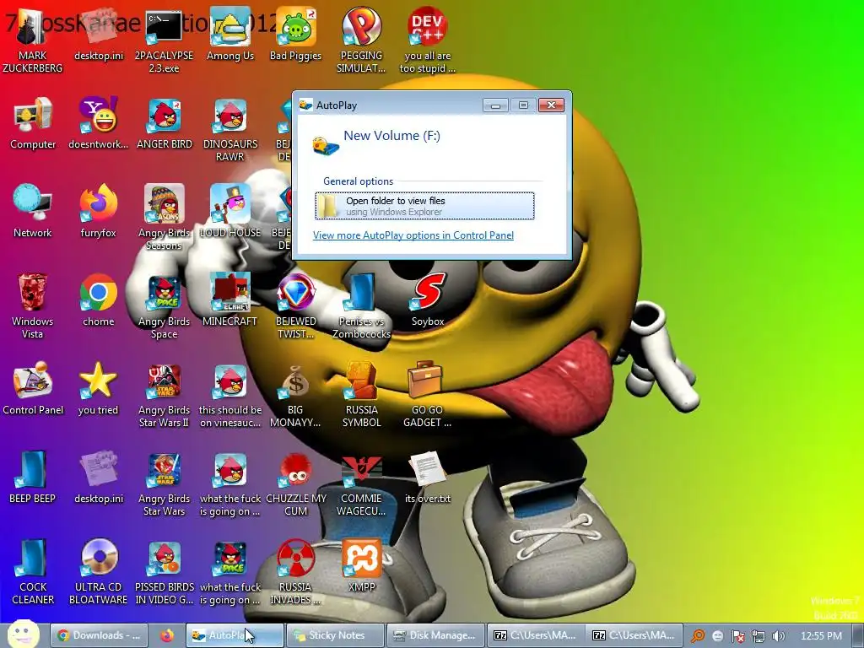This screenshot has height=648, width=864.
Task: Open the Control Panel desktop icon
Action: (33, 389)
